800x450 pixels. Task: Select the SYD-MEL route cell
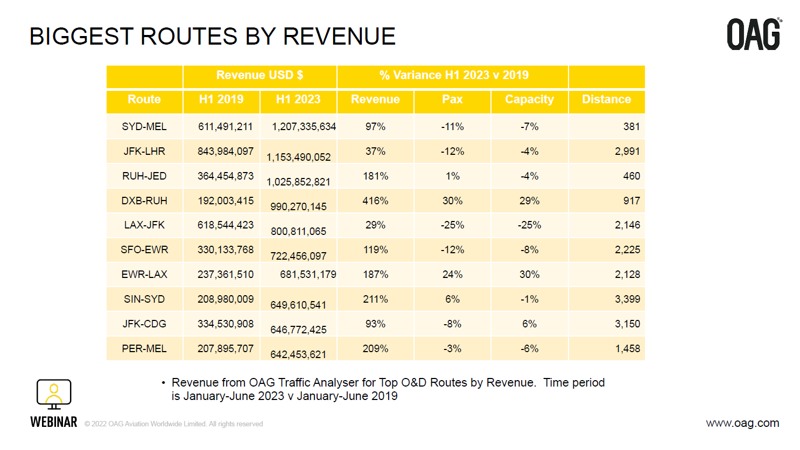coord(144,126)
